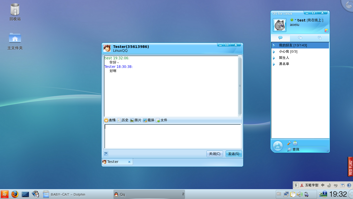Click the 发送(S) send button
353x199 pixels.
[x=234, y=154]
